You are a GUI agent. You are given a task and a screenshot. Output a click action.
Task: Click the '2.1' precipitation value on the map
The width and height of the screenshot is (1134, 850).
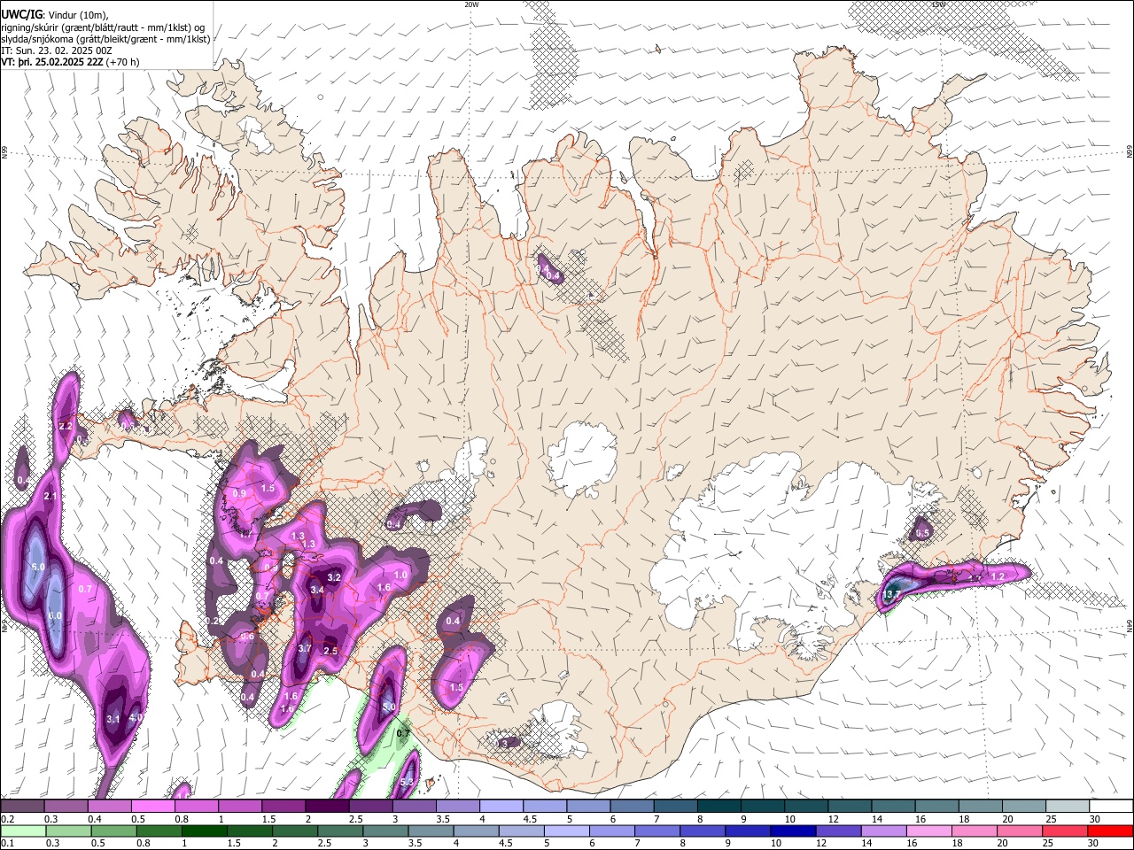click(50, 497)
